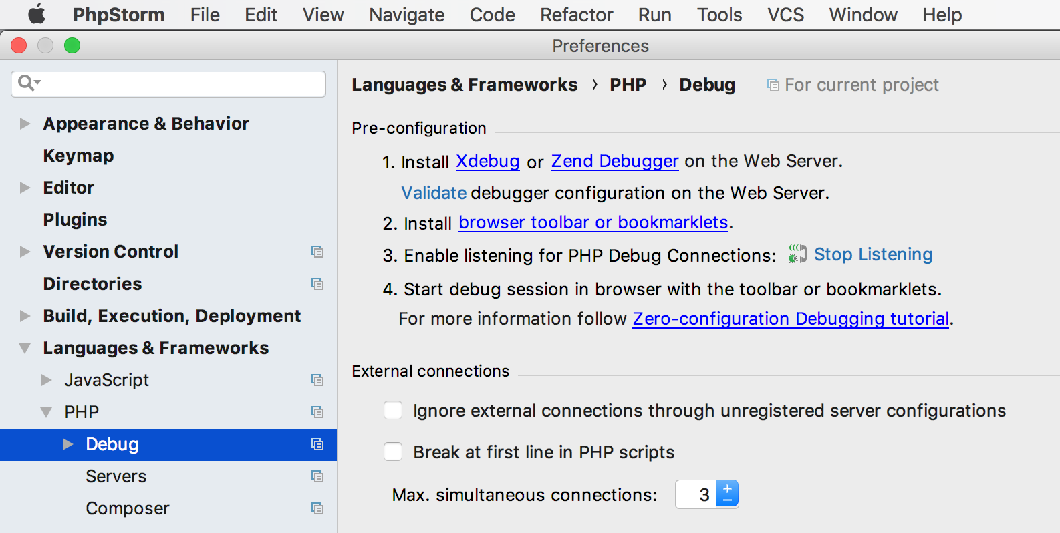Viewport: 1060px width, 533px height.
Task: Open Zero-configuration Debugging tutorial link
Action: click(x=791, y=319)
